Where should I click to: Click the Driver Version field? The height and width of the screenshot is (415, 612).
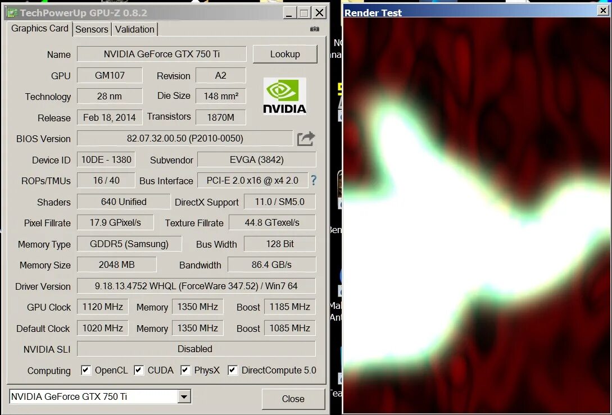point(196,286)
